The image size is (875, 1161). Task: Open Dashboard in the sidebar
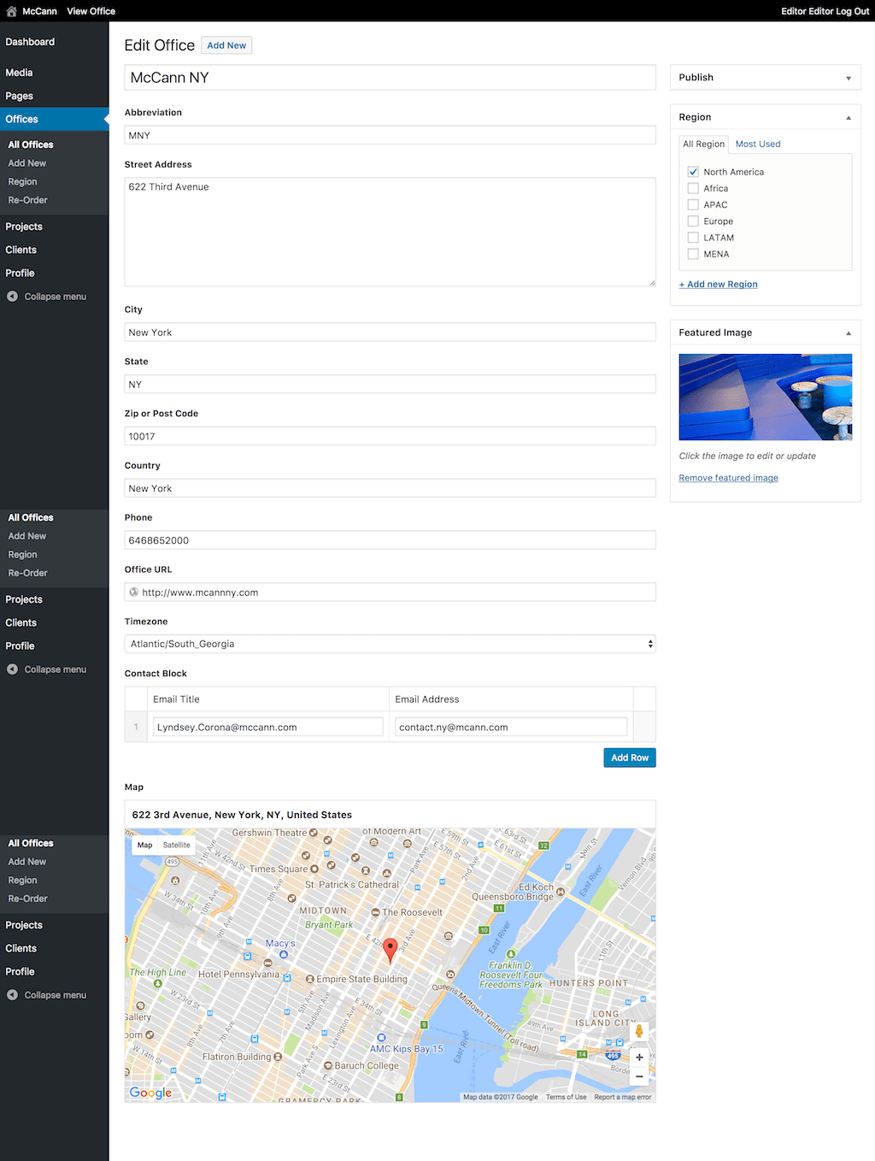coord(30,42)
